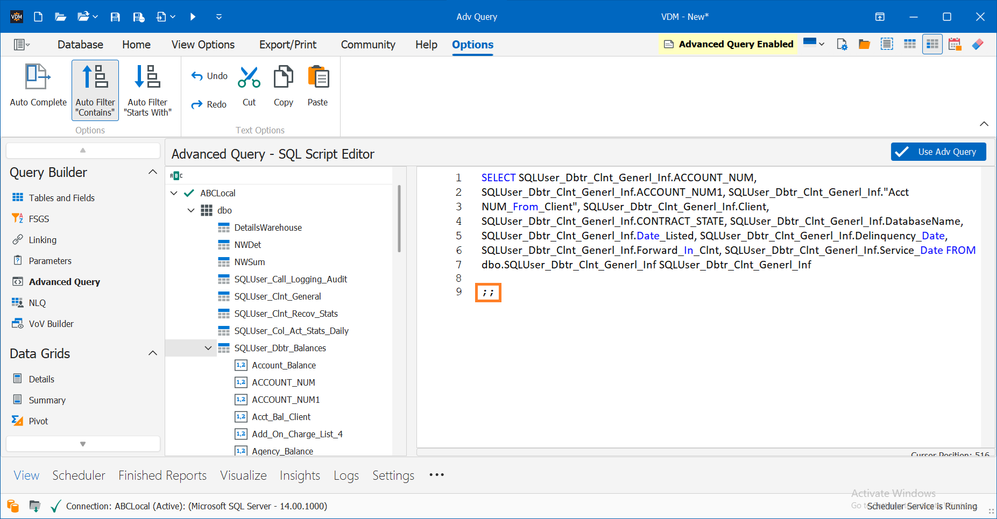997x519 pixels.
Task: Collapse the Query Builder section
Action: click(x=153, y=172)
